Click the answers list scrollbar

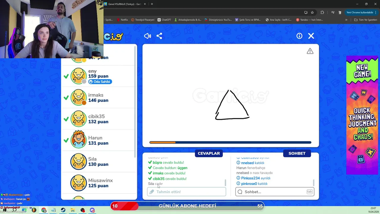(225, 182)
